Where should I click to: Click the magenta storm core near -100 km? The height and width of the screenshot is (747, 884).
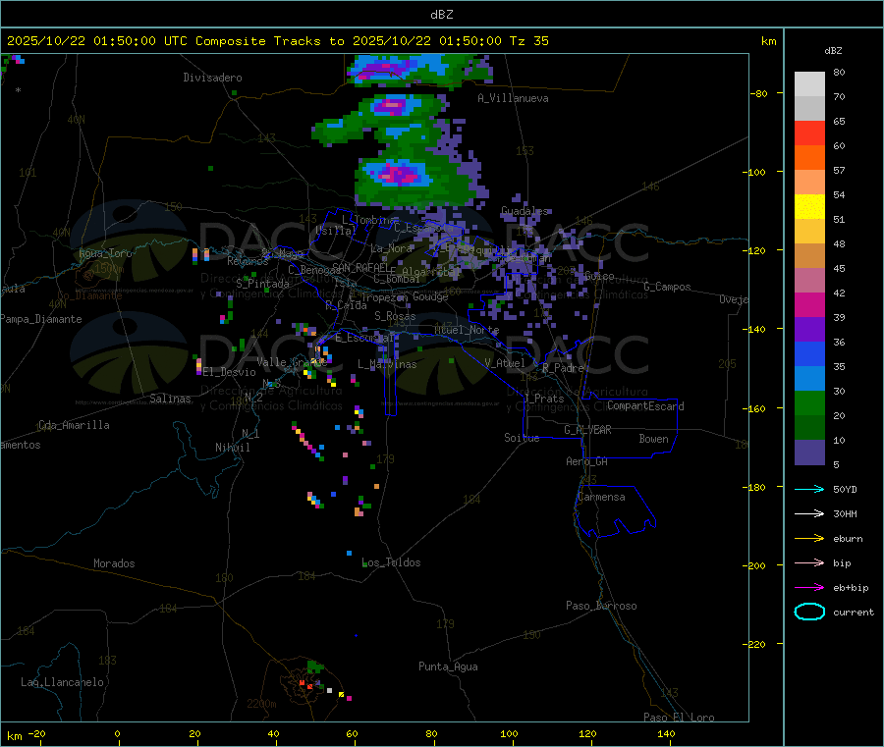click(400, 174)
